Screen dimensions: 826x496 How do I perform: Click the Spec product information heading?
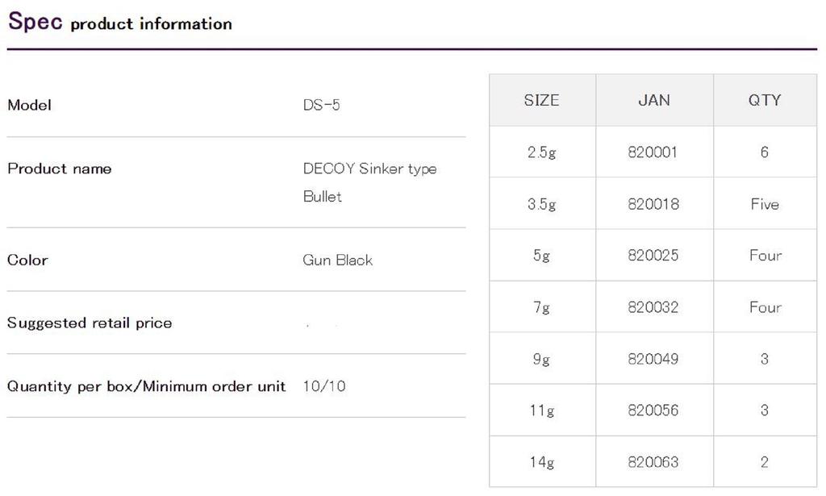tap(119, 23)
